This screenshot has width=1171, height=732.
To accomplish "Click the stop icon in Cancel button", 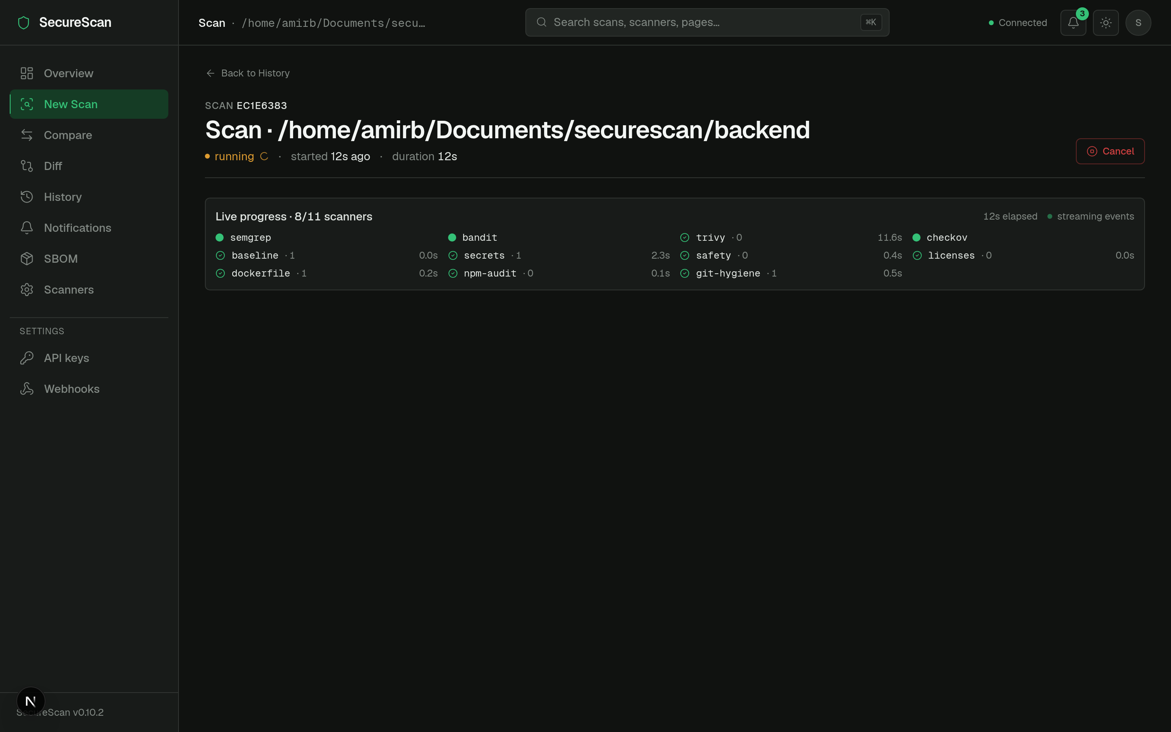I will (1092, 152).
